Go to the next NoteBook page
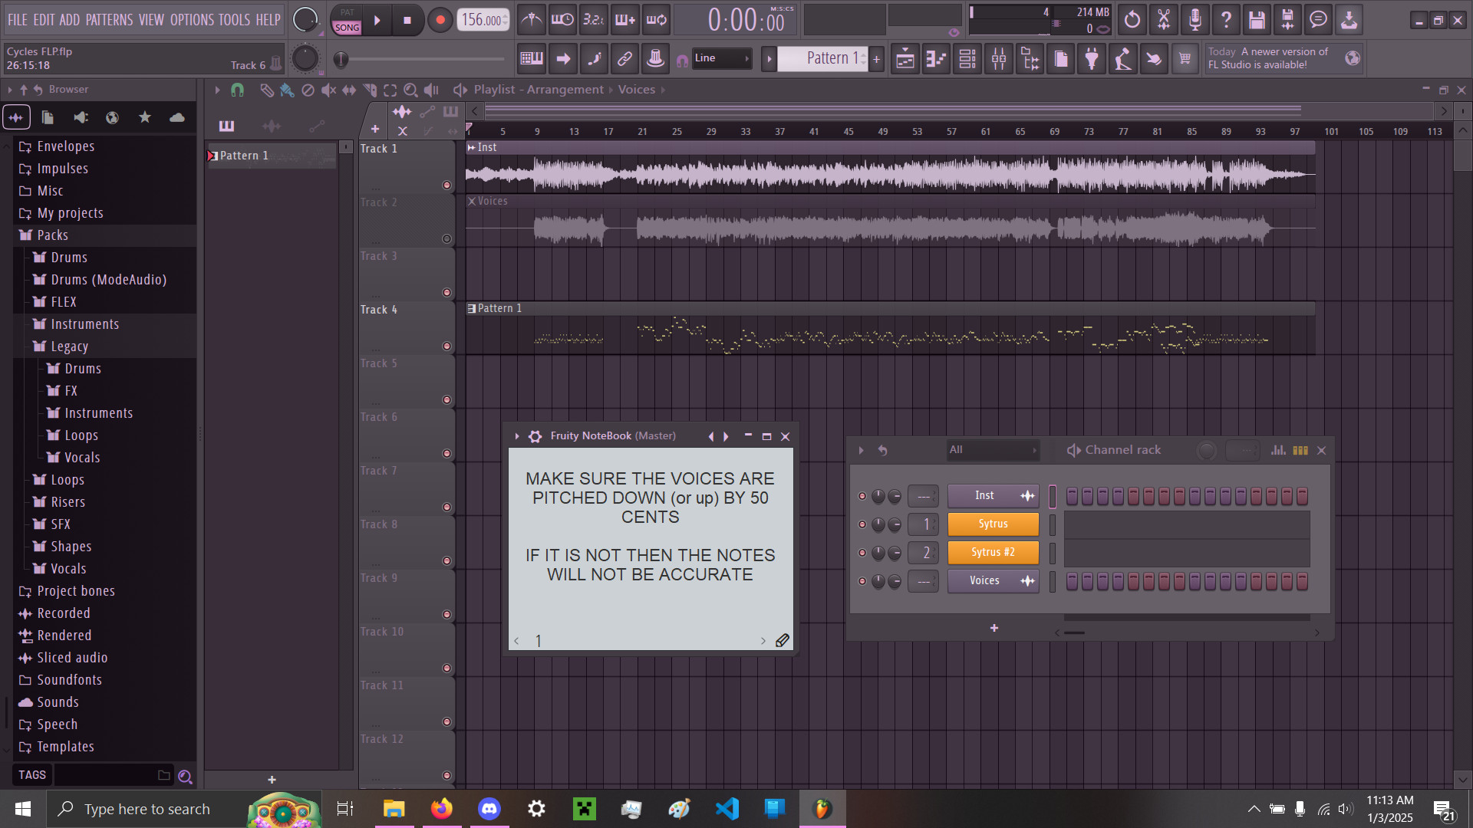This screenshot has height=828, width=1473. pos(763,640)
